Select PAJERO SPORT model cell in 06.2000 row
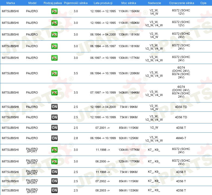Screen dimensions: 212x195 pyautogui.click(x=32, y=162)
